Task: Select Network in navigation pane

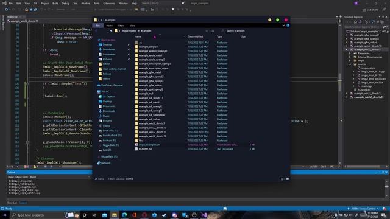Action: coord(105,163)
